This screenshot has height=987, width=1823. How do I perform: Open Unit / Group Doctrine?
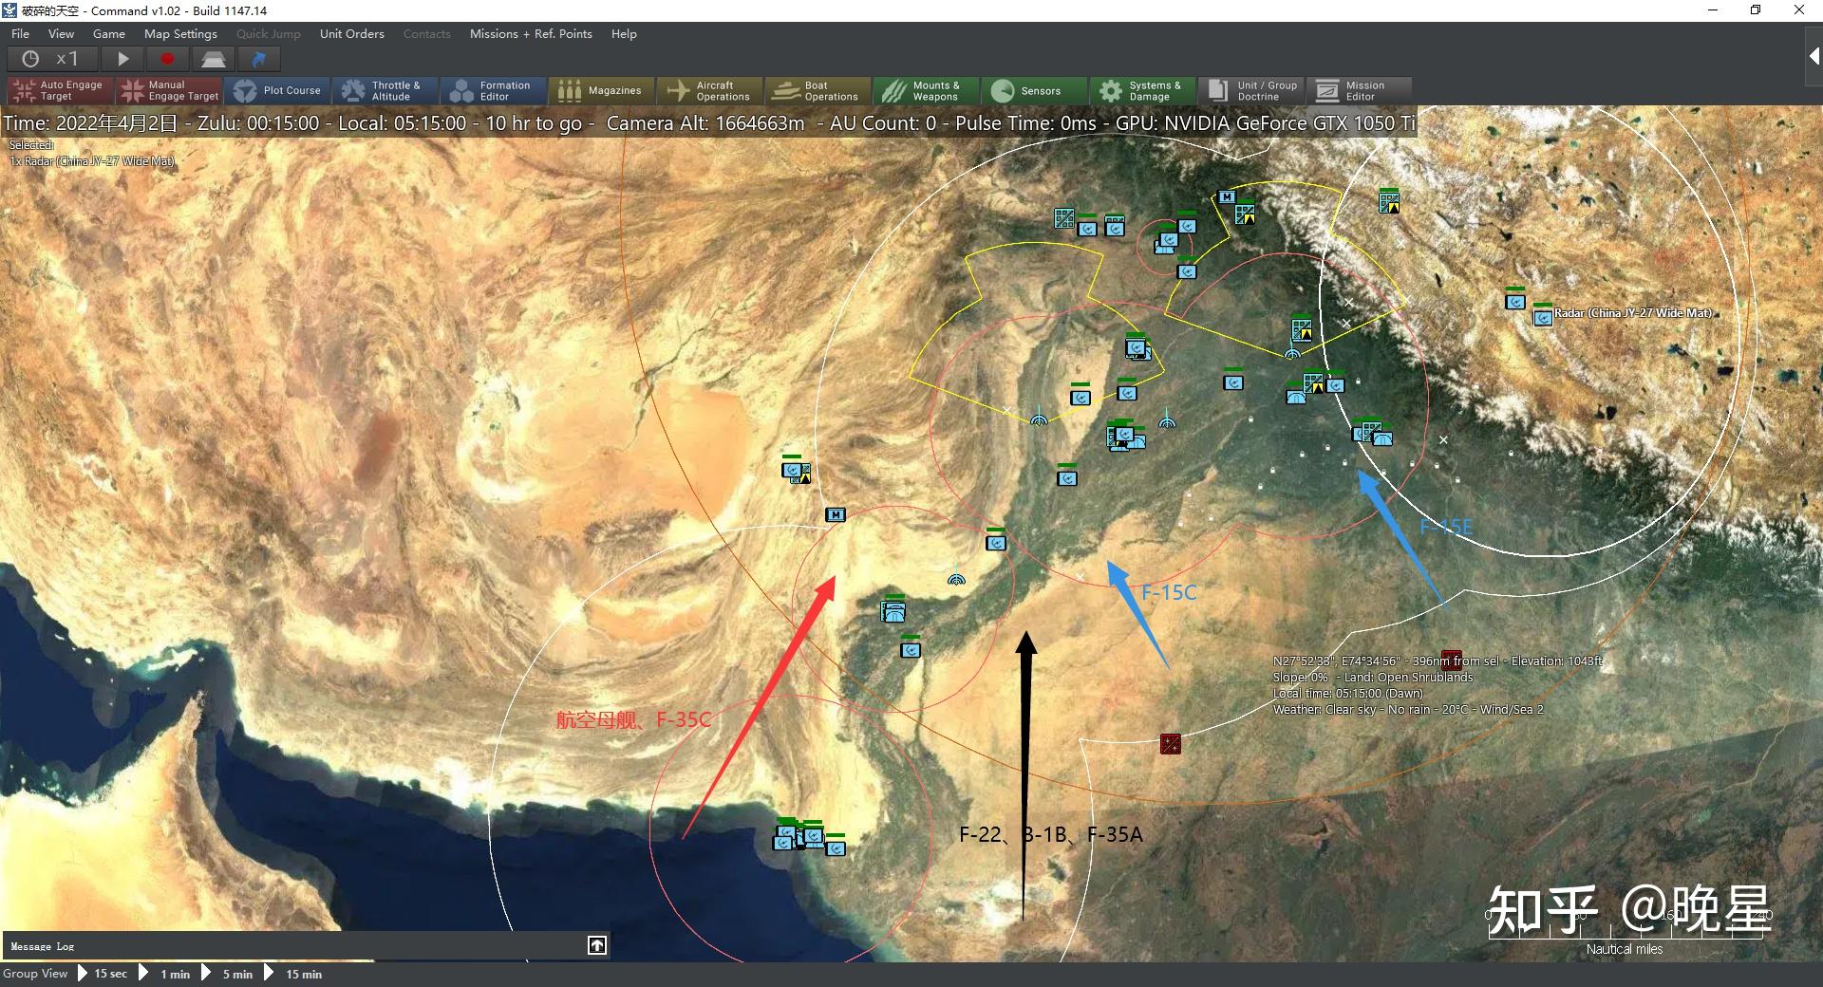coord(1250,90)
